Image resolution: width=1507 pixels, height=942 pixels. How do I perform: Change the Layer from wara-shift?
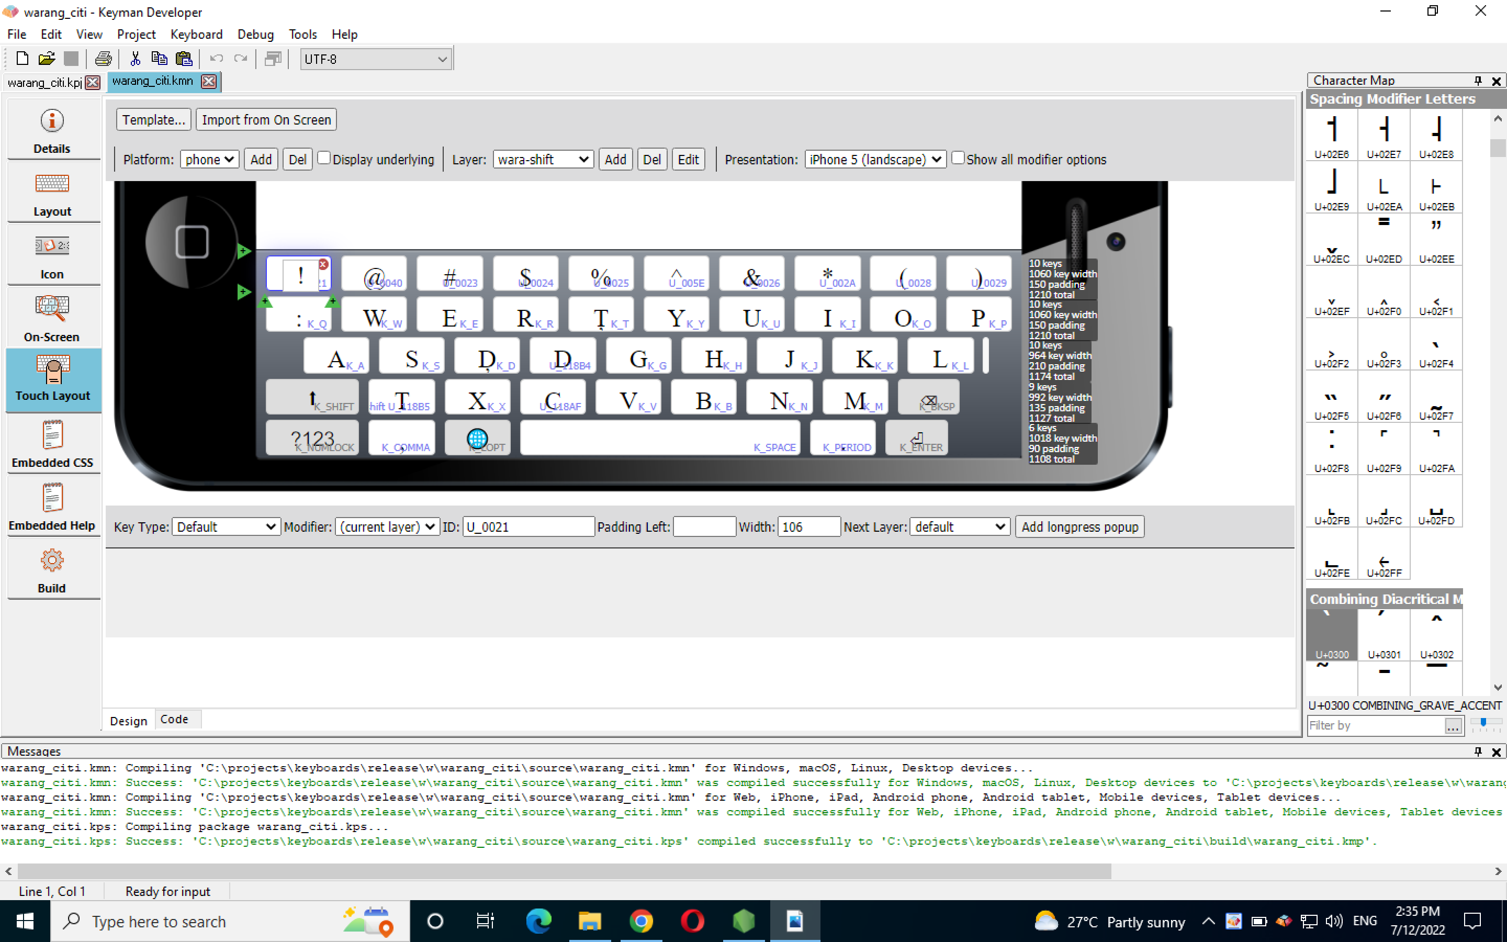coord(543,159)
